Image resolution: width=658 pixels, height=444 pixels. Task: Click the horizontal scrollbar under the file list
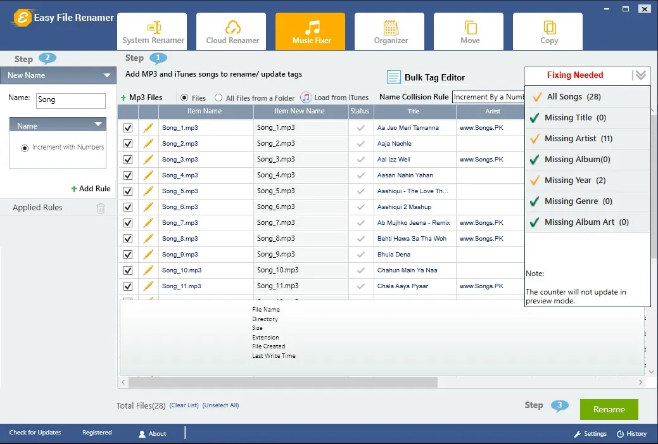(282, 383)
